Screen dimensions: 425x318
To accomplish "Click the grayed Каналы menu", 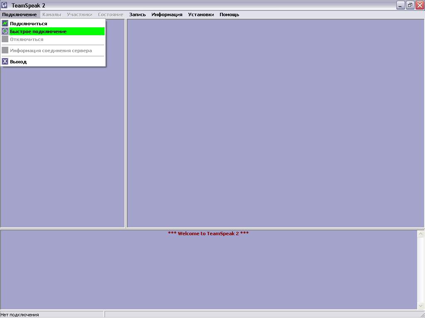I will [x=52, y=14].
